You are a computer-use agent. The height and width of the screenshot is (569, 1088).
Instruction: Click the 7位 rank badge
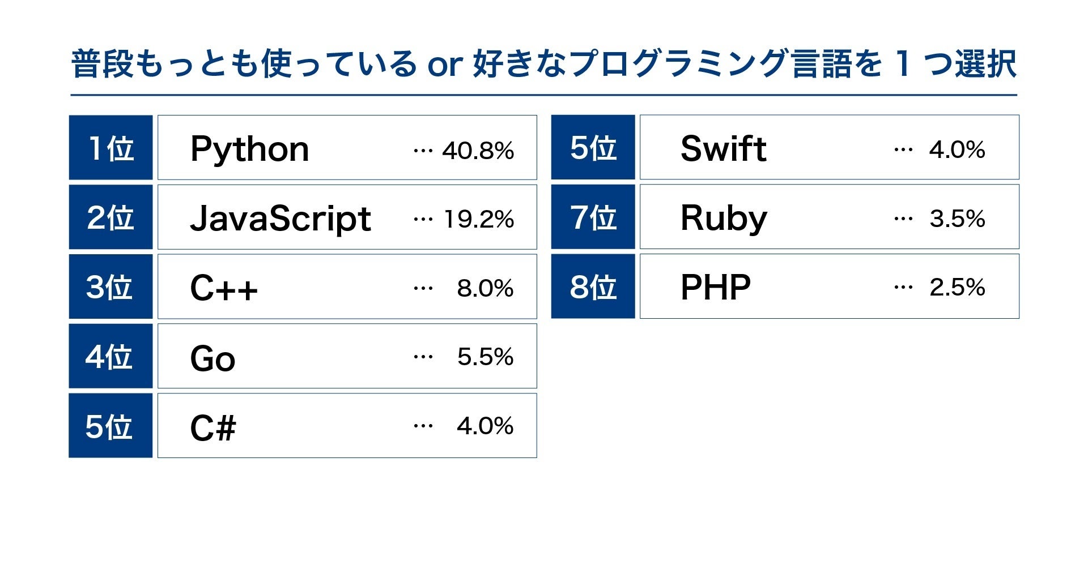pyautogui.click(x=593, y=217)
